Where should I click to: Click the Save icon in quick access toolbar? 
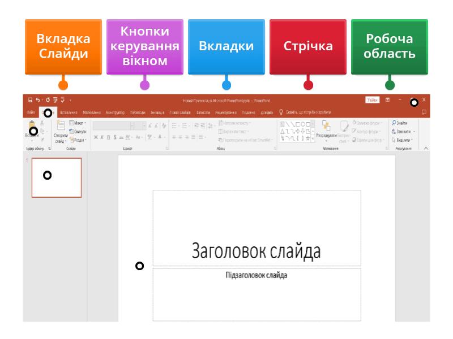click(x=30, y=99)
